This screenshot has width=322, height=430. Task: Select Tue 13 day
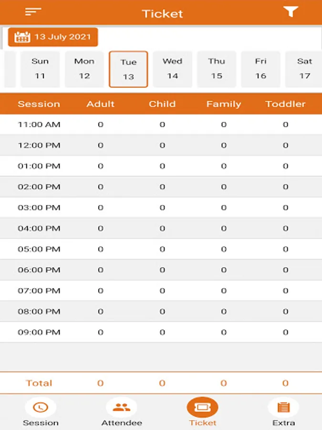(x=128, y=69)
